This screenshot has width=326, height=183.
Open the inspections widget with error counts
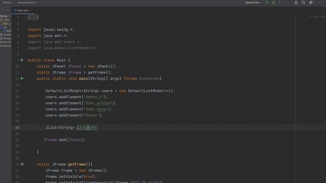tap(317, 17)
